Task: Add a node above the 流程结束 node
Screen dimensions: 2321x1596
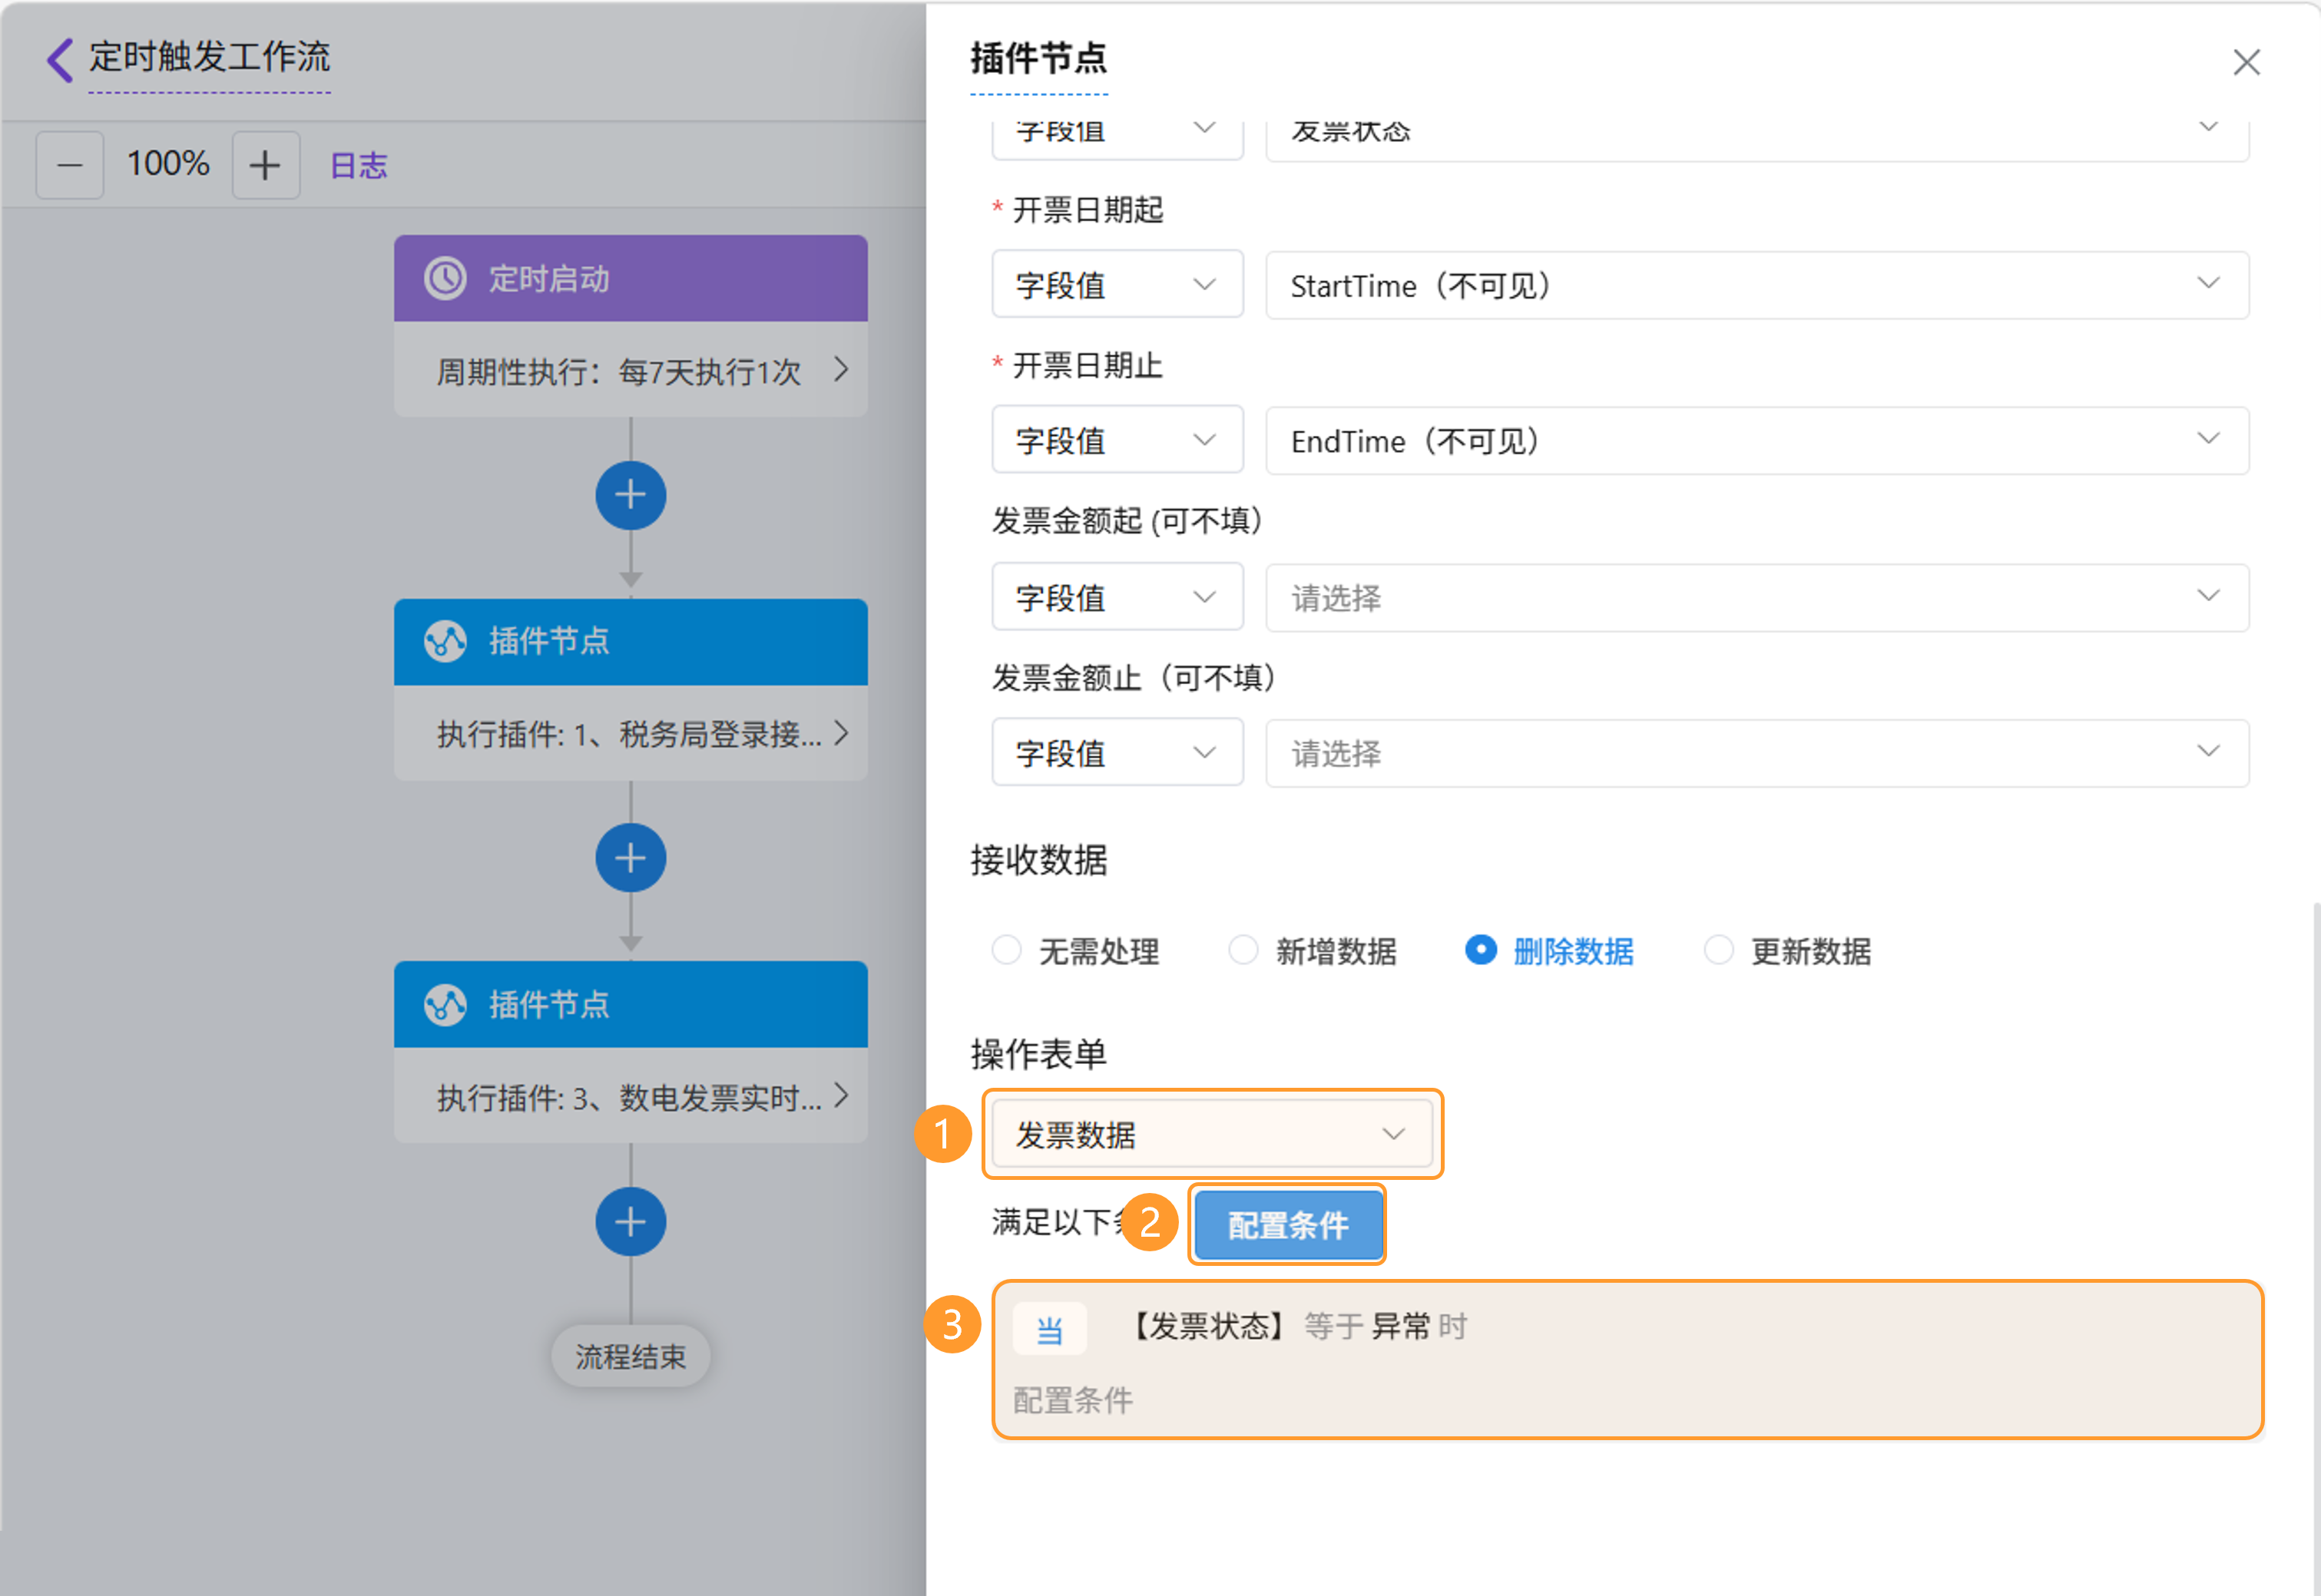Action: [631, 1221]
